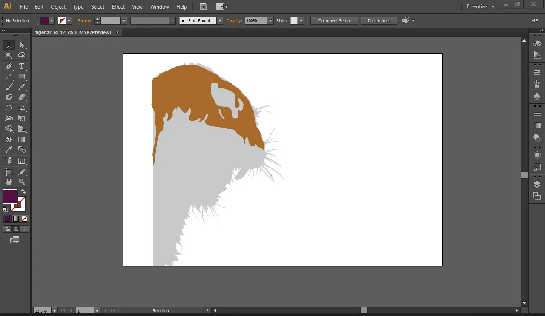This screenshot has width=545, height=316.
Task: Change Screen Mode button
Action: tap(15, 240)
